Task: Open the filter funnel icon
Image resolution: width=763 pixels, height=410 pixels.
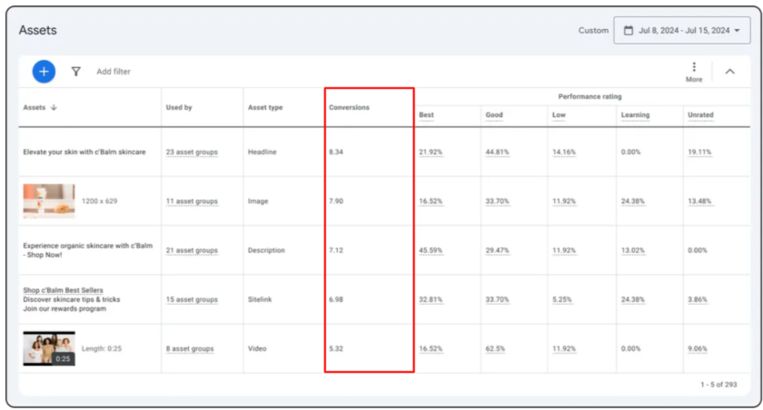Action: tap(76, 71)
